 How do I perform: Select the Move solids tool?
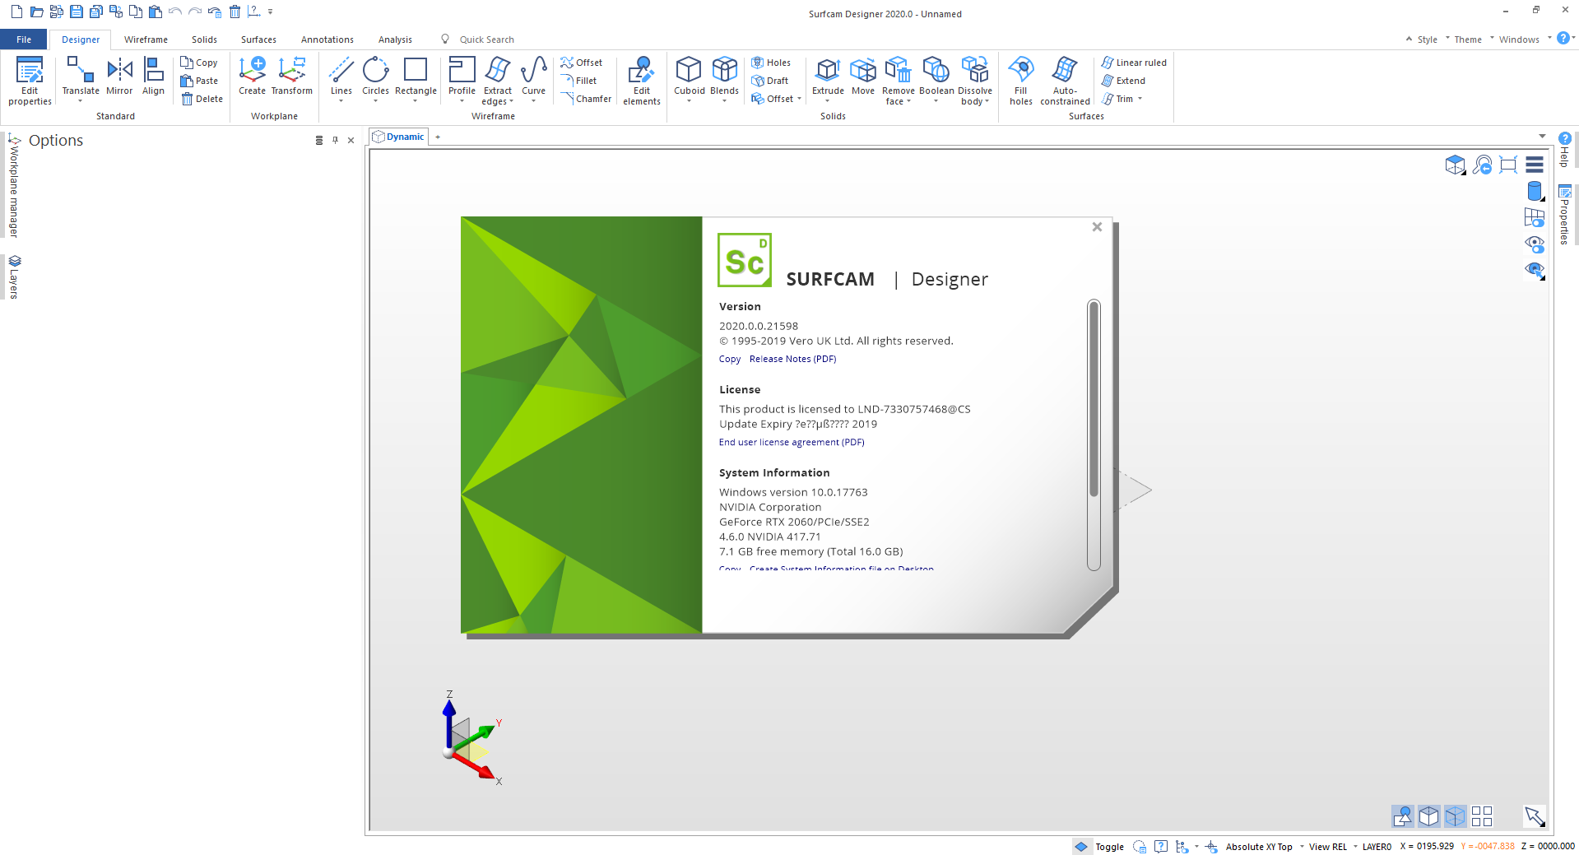863,76
